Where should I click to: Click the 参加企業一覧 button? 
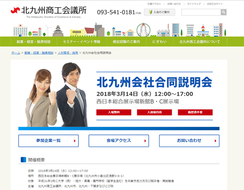click(48, 141)
